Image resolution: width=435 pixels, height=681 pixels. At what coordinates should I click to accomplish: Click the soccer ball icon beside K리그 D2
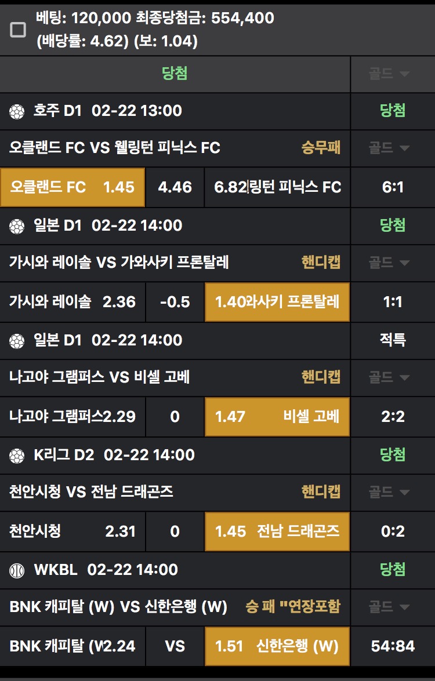17,456
